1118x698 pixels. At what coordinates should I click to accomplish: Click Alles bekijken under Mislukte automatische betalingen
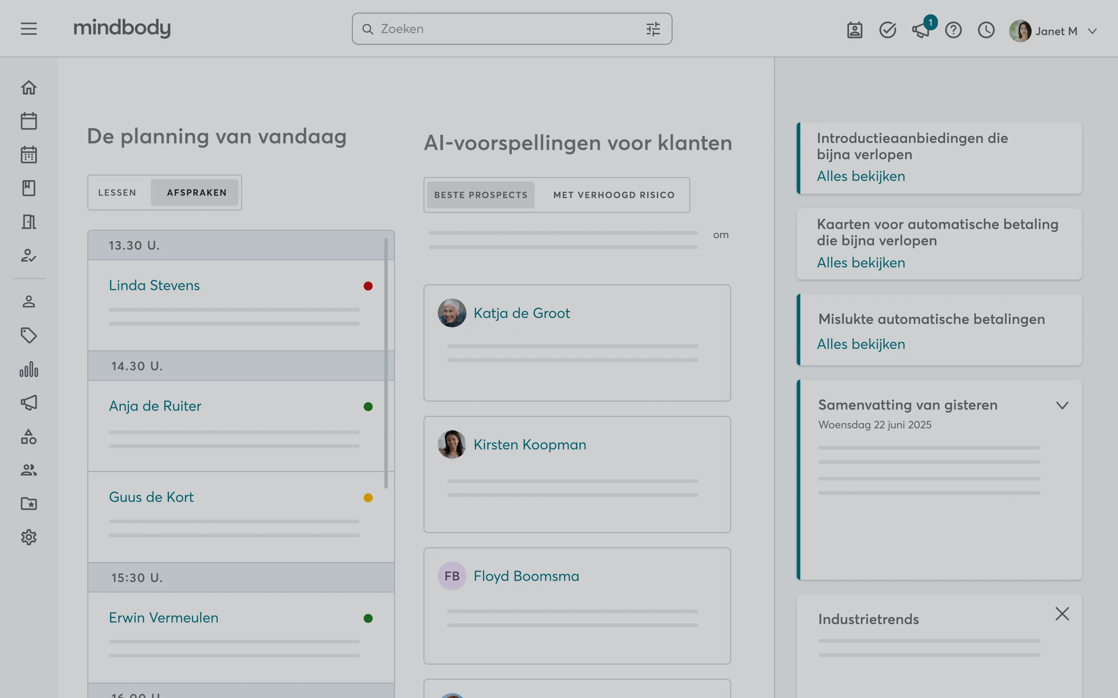point(861,344)
